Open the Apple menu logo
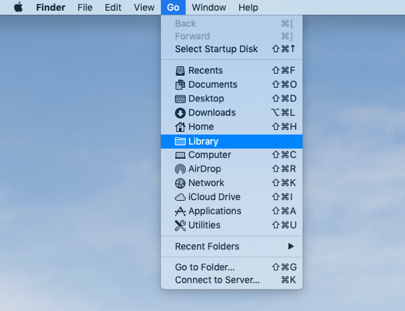 click(18, 7)
